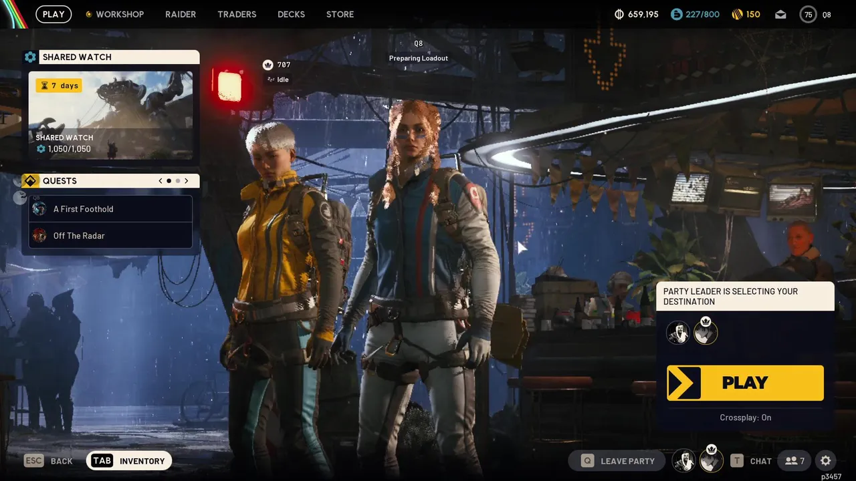Image resolution: width=856 pixels, height=481 pixels.
Task: Open the WORKSHOP tab
Action: tap(114, 14)
